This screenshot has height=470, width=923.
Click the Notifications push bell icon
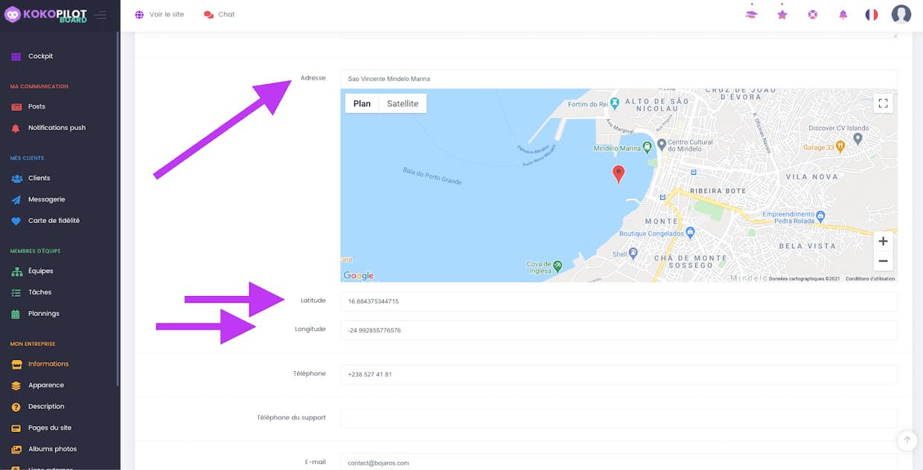(x=16, y=128)
